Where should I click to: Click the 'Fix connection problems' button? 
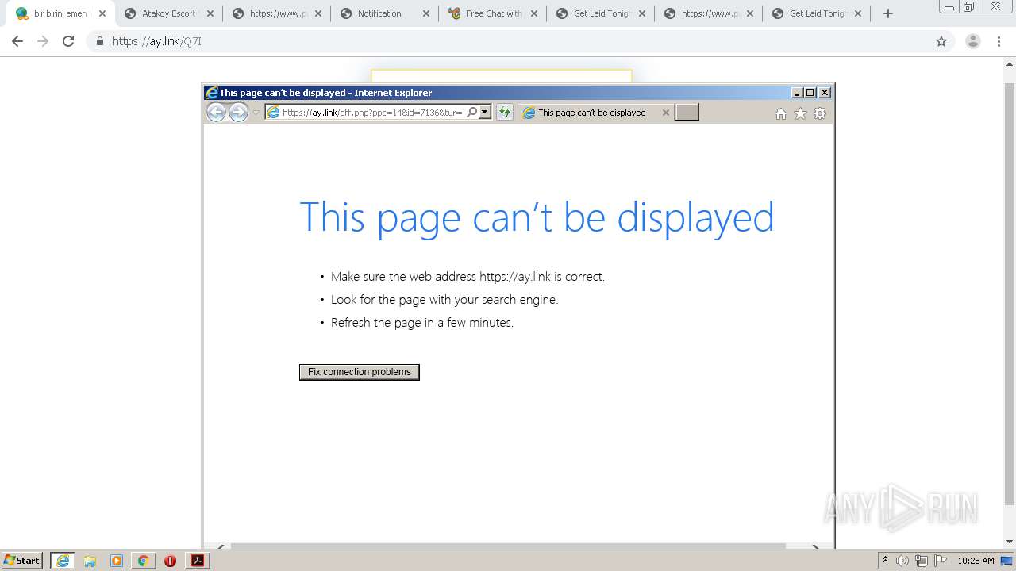coord(360,372)
